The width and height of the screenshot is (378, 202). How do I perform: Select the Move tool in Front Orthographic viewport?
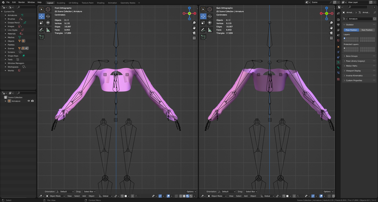(x=42, y=16)
